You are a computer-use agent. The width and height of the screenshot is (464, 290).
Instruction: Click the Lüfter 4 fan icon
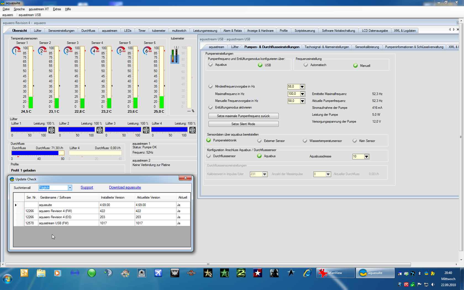pyautogui.click(x=193, y=130)
